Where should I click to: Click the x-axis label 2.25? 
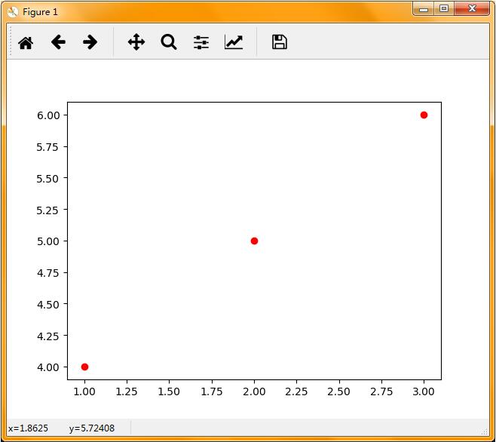[x=296, y=391]
